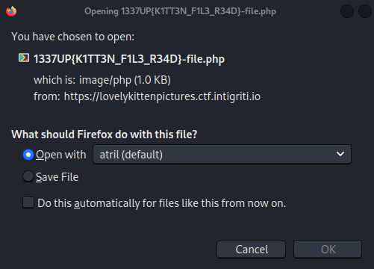Click the file type icon beside the filename
Viewport: 374px width, 269px height.
(x=24, y=58)
